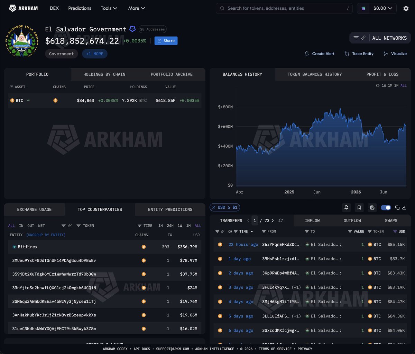This screenshot has width=415, height=354.
Task: Click the bookmark icon above transfers
Action: pos(359,207)
